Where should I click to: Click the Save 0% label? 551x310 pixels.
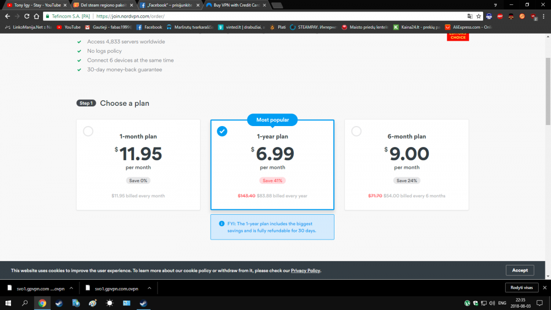[138, 181]
